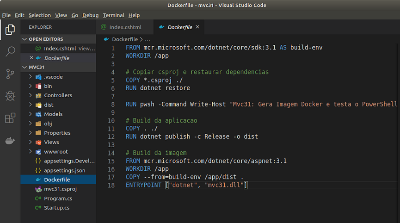Image resolution: width=400 pixels, height=223 pixels.
Task: Click the Models folder icon
Action: click(x=38, y=114)
